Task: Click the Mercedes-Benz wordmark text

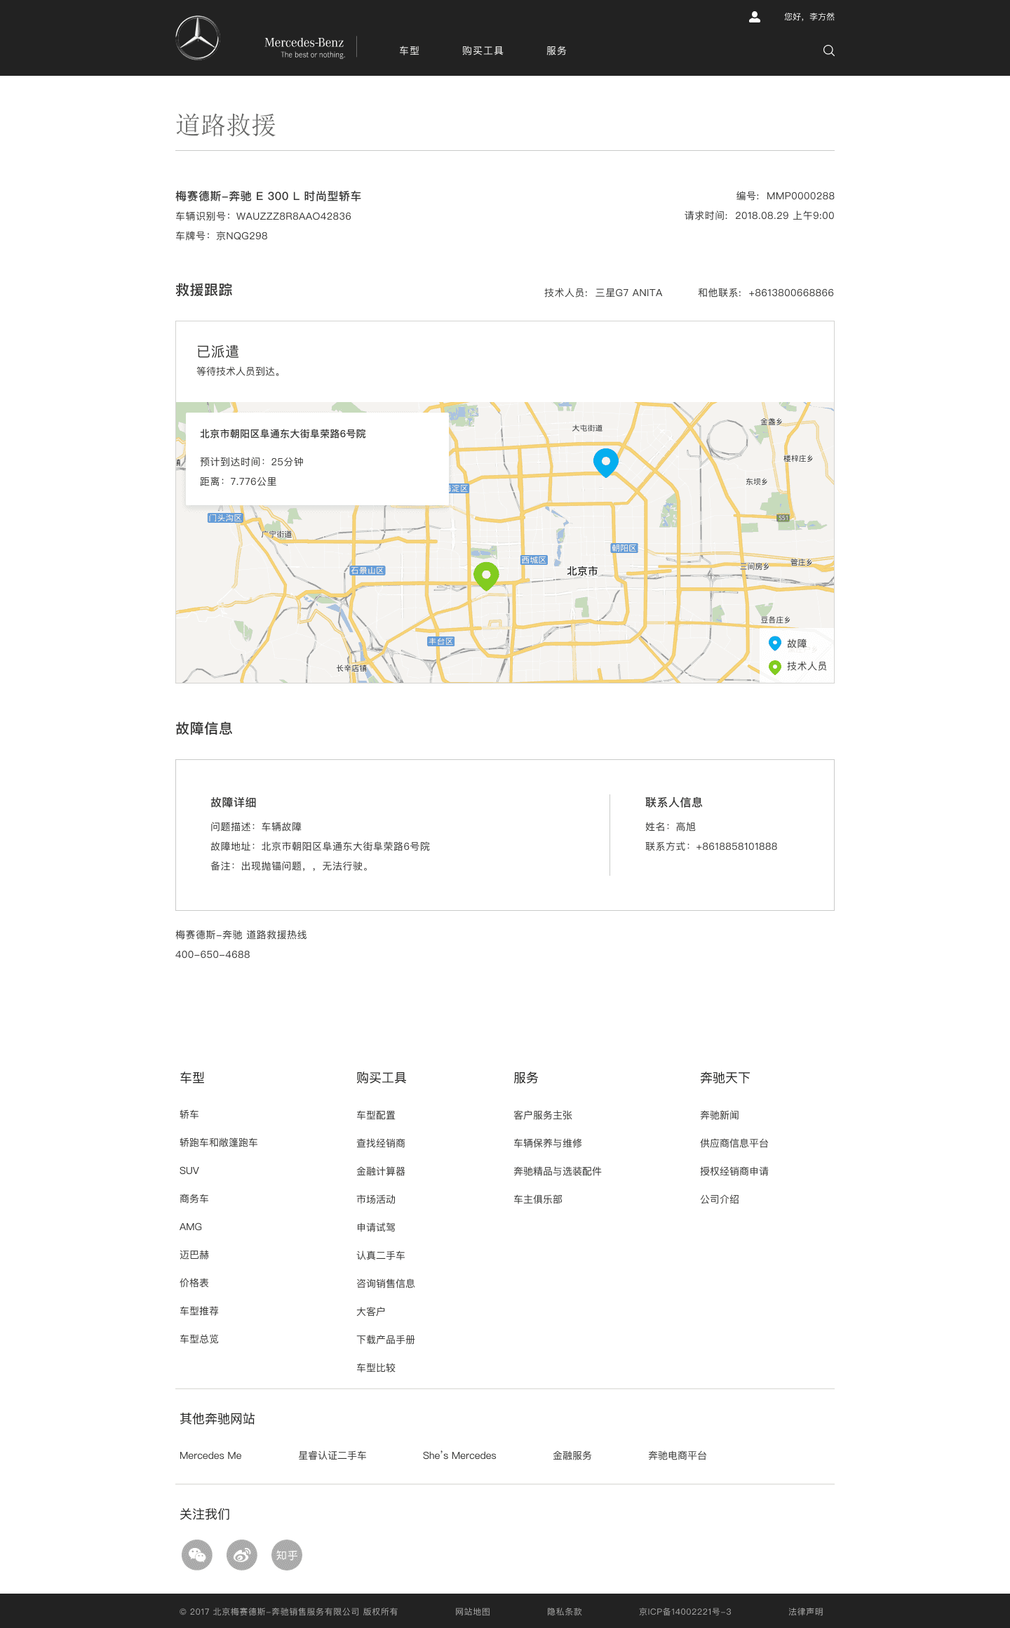Action: tap(304, 43)
